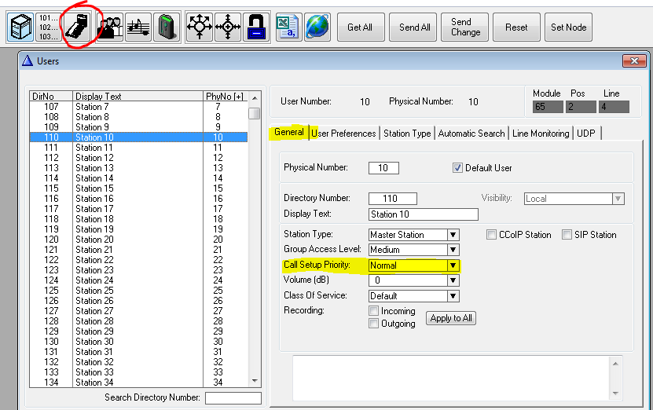Open the Line Monitoring tab
Image resolution: width=653 pixels, height=410 pixels.
tap(541, 134)
